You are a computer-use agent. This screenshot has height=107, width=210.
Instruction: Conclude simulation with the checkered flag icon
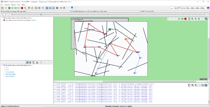[29, 8]
